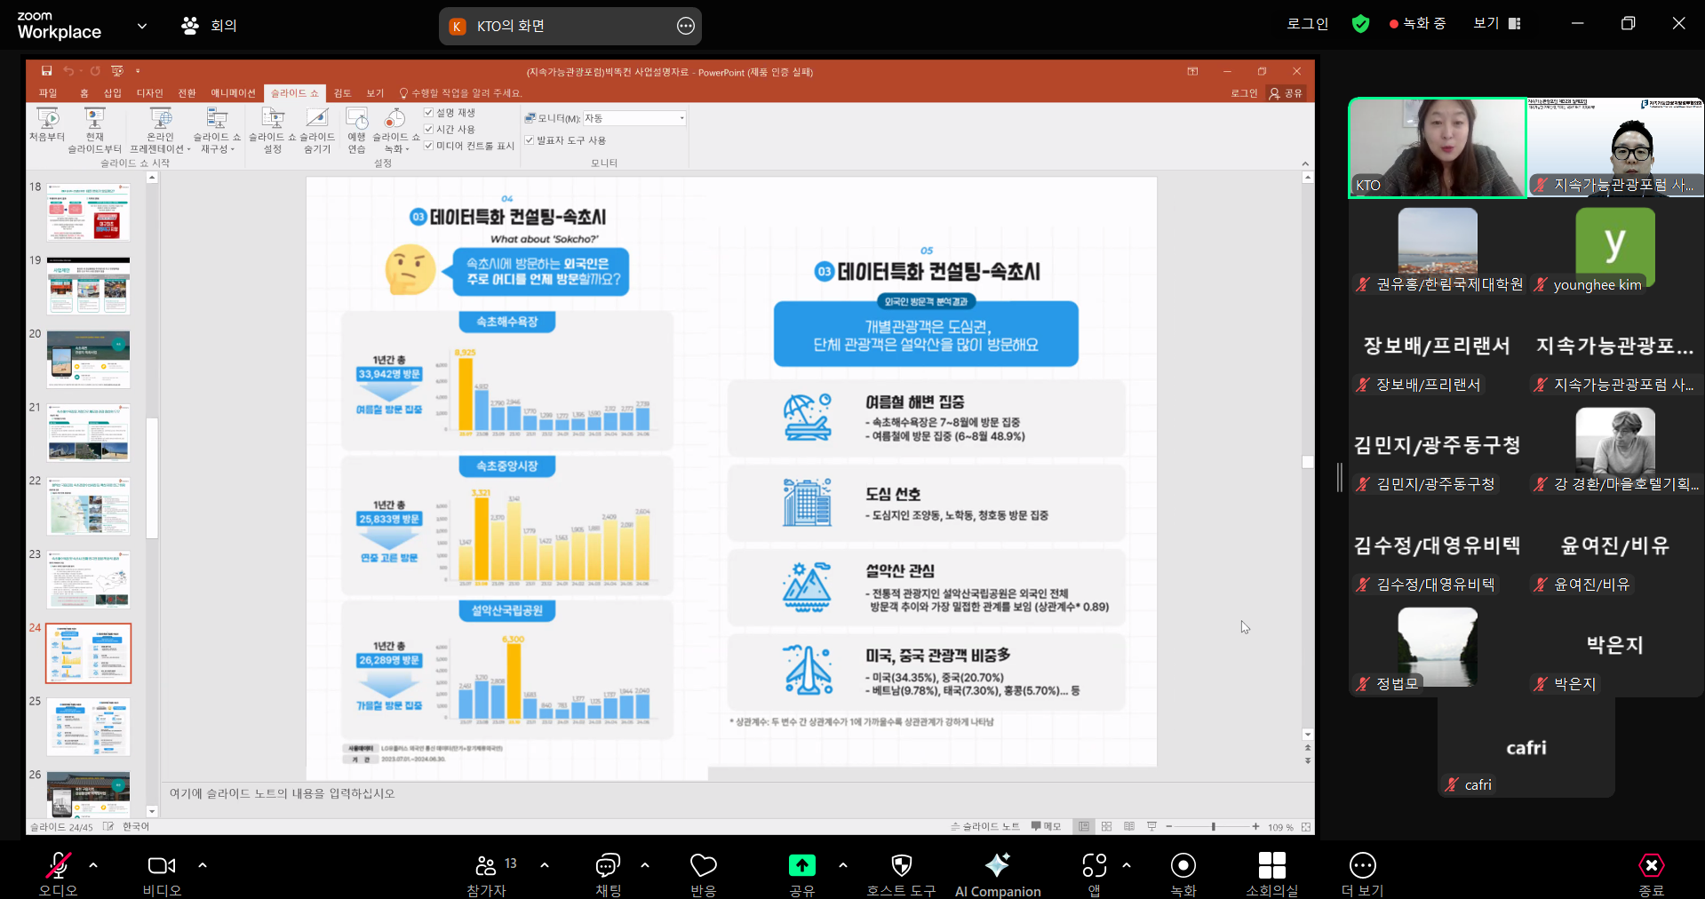Open options menu on KTO shared screen pill
The image size is (1705, 899).
(685, 26)
